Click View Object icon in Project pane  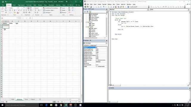coord(87,12)
